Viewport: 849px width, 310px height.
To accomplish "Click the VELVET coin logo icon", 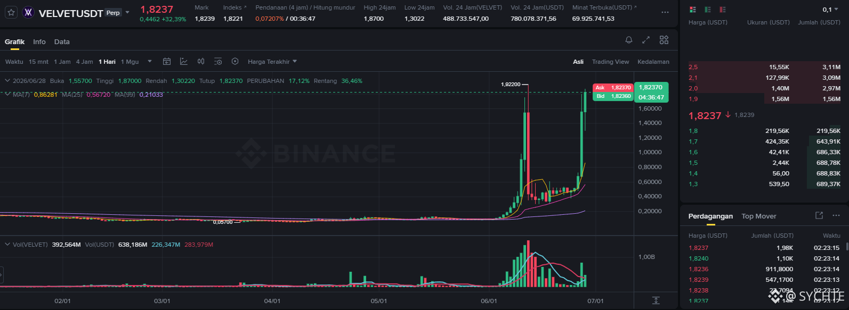I will tap(28, 12).
